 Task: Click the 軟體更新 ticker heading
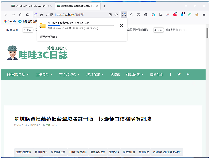coord(12,30)
